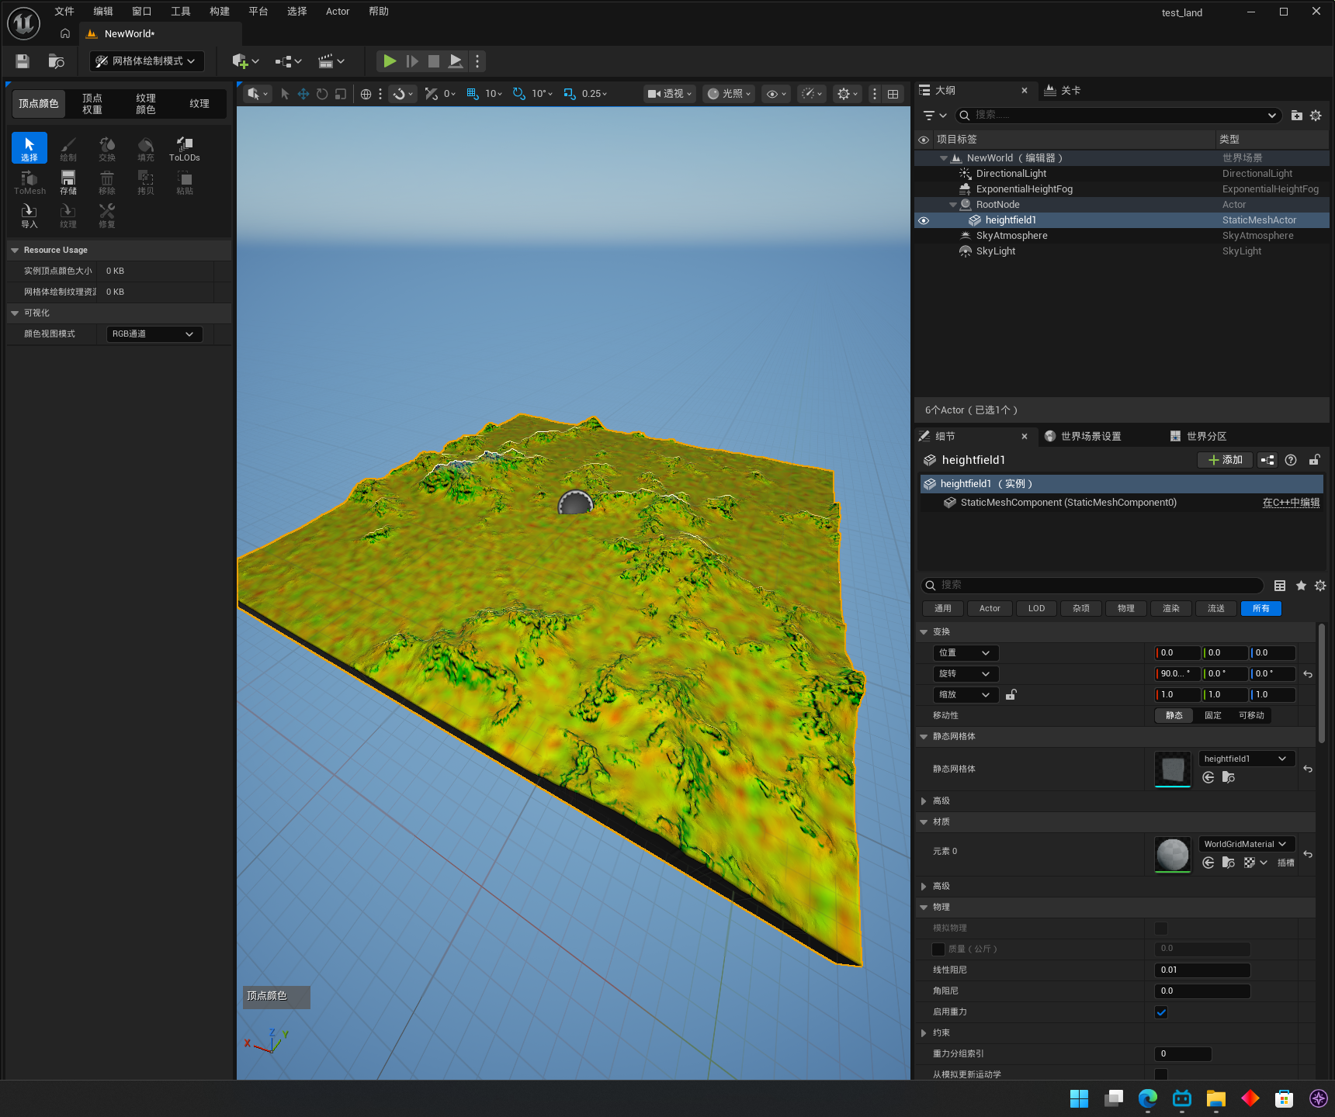Switch to 顶点权重 tab

pyautogui.click(x=92, y=104)
